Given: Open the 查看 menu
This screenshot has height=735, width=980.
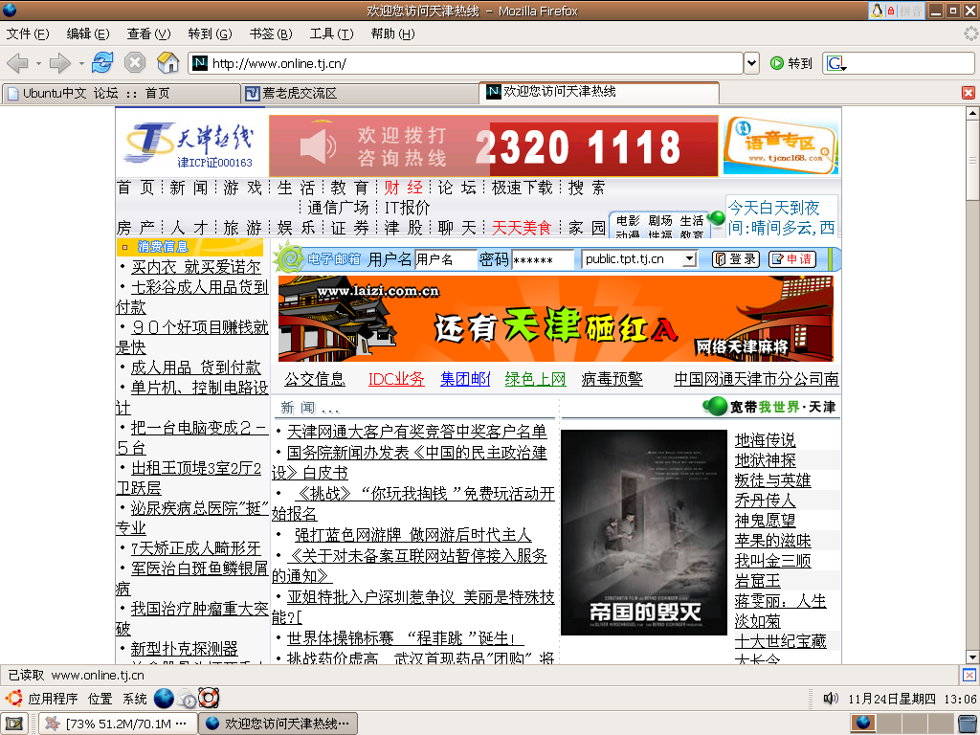Looking at the screenshot, I should coord(148,33).
